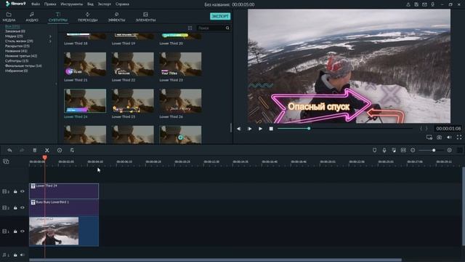Open the Инструменты menu

pos(71,4)
